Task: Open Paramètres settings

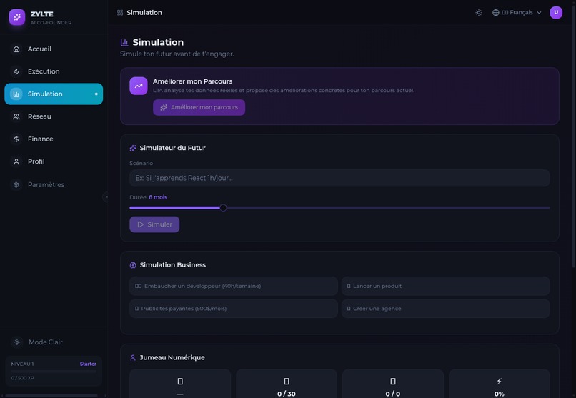Action: coord(54,184)
